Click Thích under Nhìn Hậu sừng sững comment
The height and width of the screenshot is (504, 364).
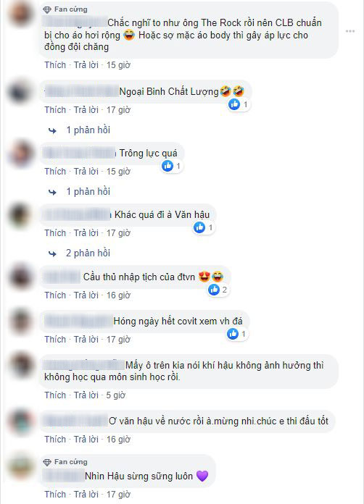55,494
